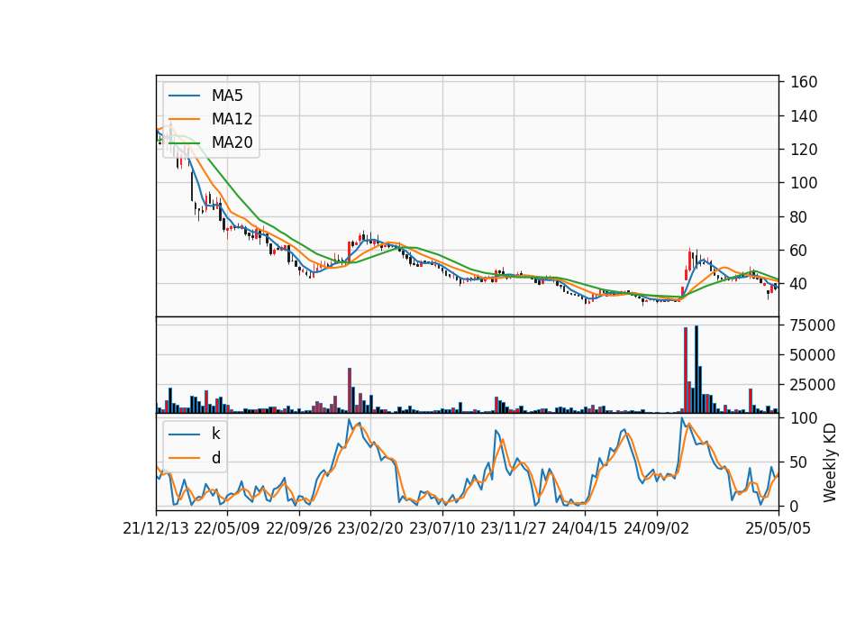Click the 23/02/20 date label
The image size is (865, 622).
click(x=370, y=529)
